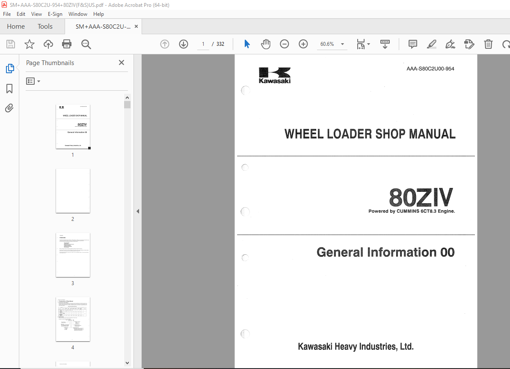Add a sticky note comment
510x369 pixels.
pos(413,44)
